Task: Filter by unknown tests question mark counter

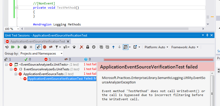Action: tap(88, 60)
